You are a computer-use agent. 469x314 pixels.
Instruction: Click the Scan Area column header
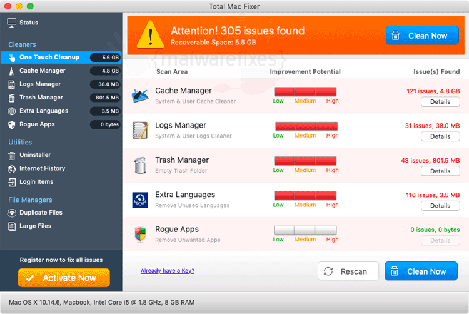(x=172, y=72)
